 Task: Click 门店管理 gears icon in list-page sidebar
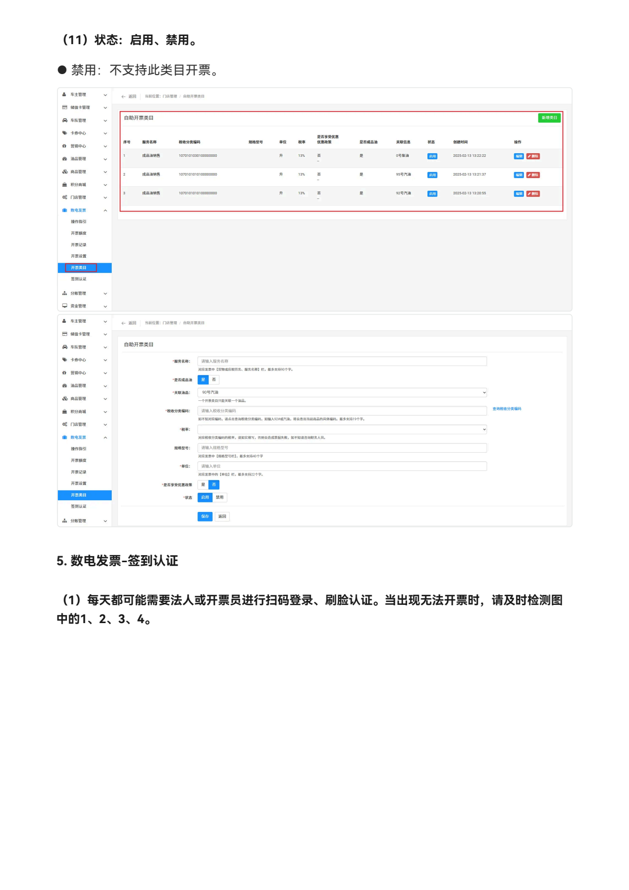(64, 197)
